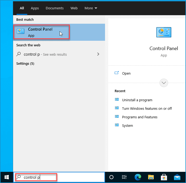186x183 pixels.
Task: Open the Mail app from the taskbar
Action: pyautogui.click(x=177, y=177)
